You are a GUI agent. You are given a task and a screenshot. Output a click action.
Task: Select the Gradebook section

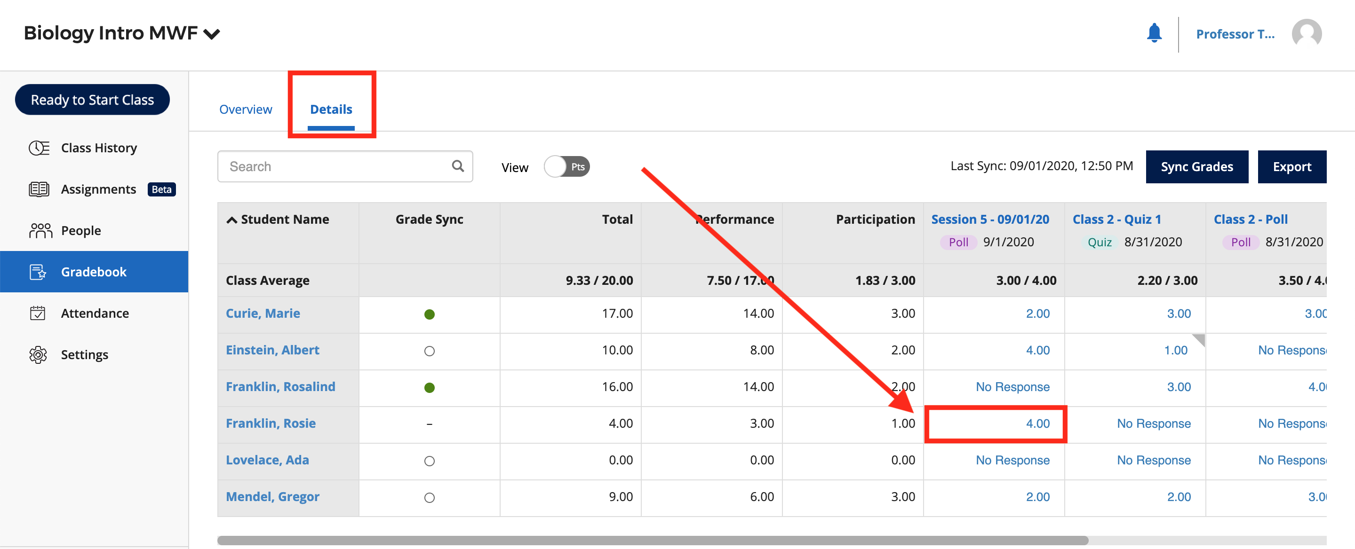[x=94, y=272]
